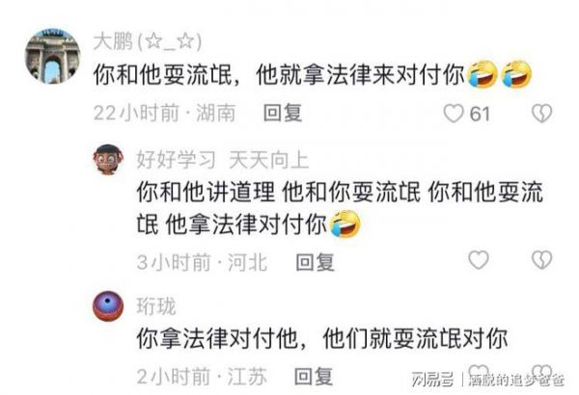Dislike 大鹏's comment with the broken heart
Screen dimensions: 579x395
[x=541, y=114]
